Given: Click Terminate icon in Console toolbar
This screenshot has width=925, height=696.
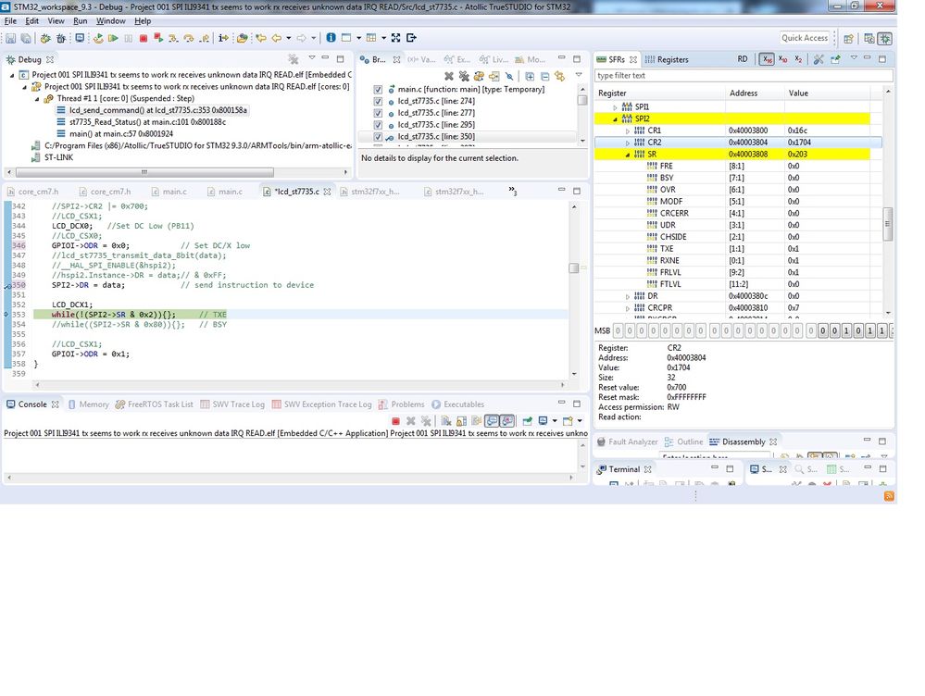Looking at the screenshot, I should 395,420.
